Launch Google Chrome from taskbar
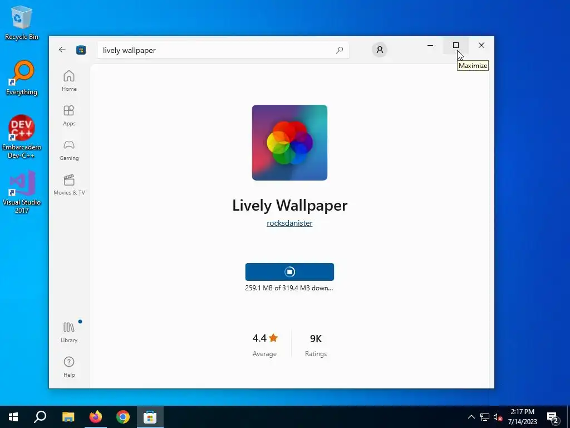 click(123, 417)
